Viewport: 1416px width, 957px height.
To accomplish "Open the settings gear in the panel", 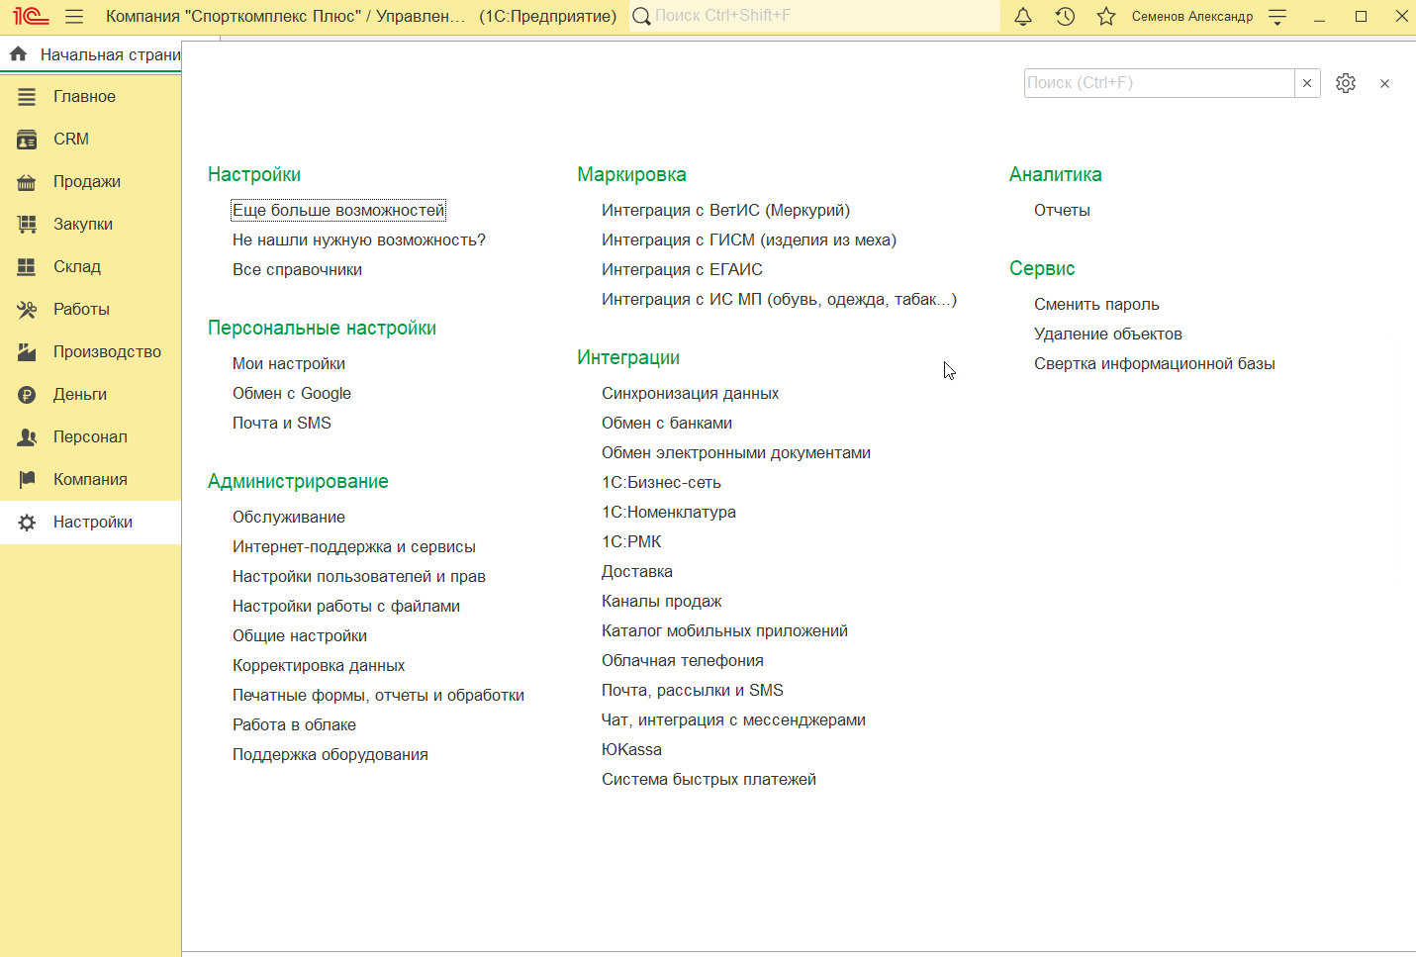I will 1346,83.
